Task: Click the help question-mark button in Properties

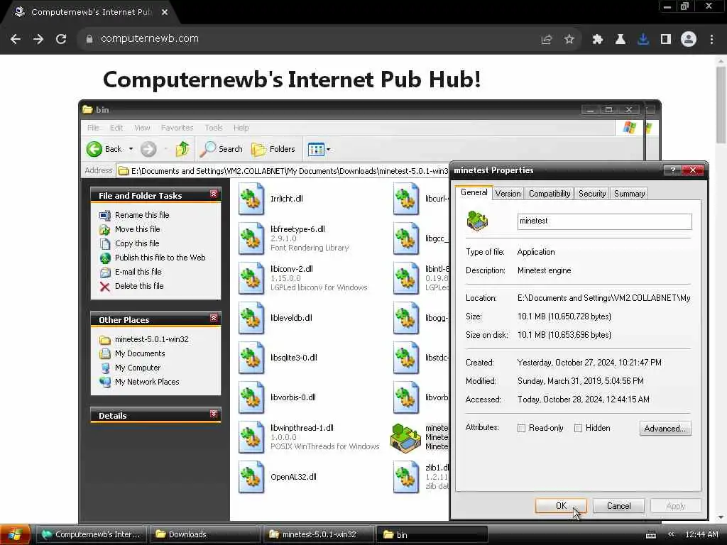Action: pos(672,170)
